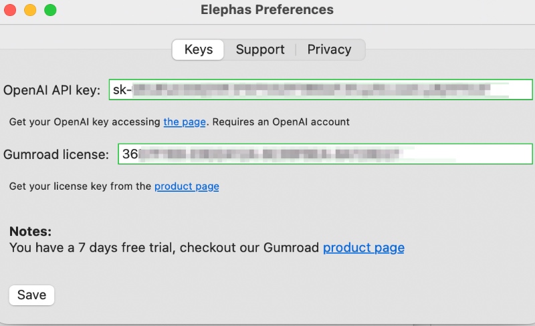Image resolution: width=535 pixels, height=326 pixels.
Task: Follow the product page link below license field
Action: (187, 186)
